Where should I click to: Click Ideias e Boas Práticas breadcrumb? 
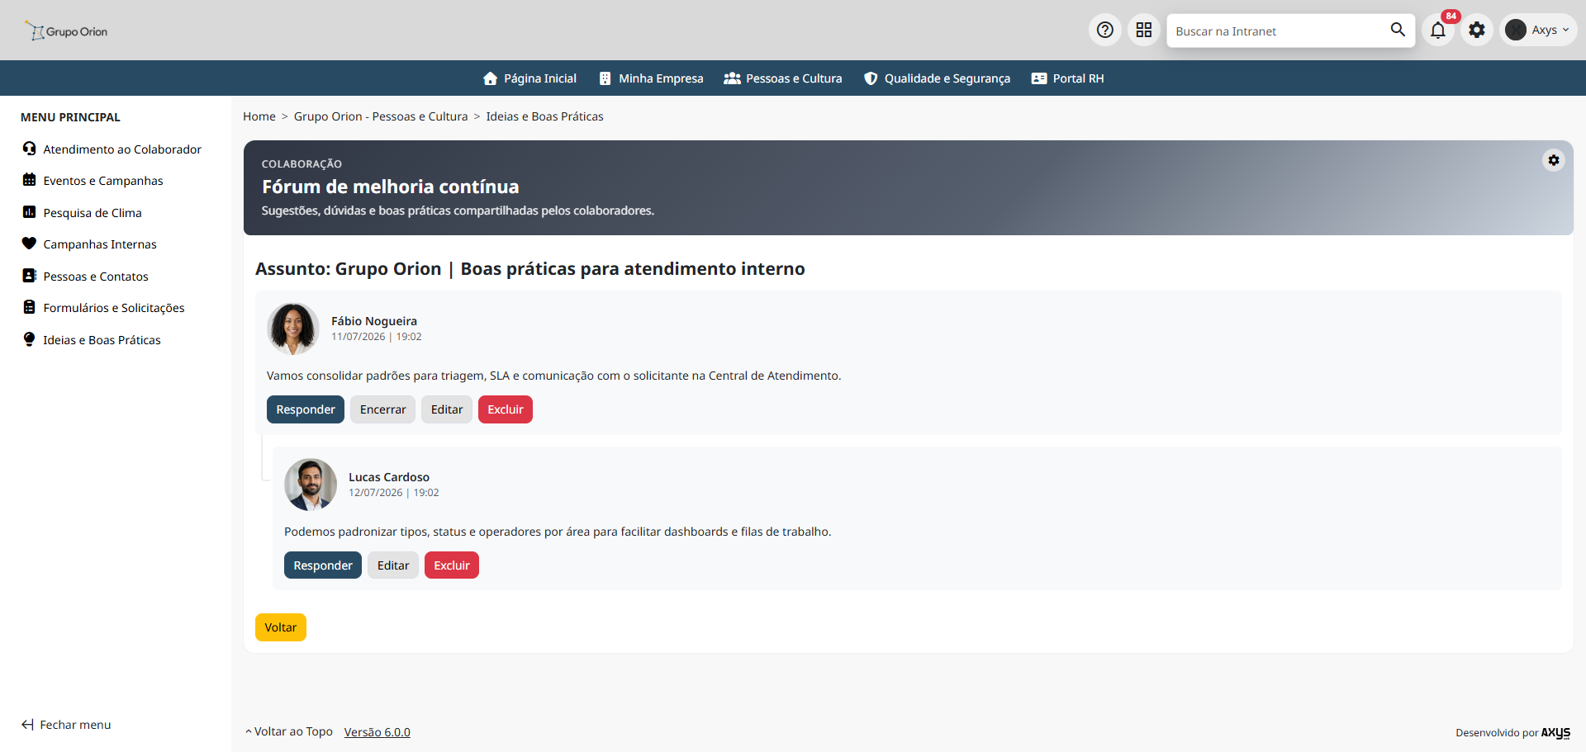point(544,116)
